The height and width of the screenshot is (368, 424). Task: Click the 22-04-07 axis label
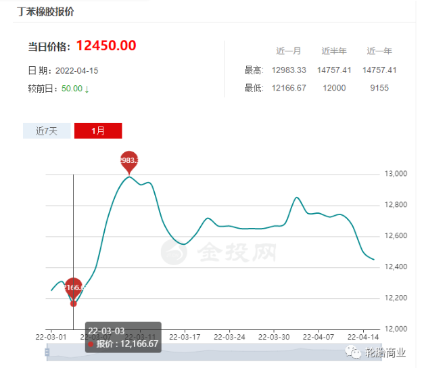pos(319,337)
